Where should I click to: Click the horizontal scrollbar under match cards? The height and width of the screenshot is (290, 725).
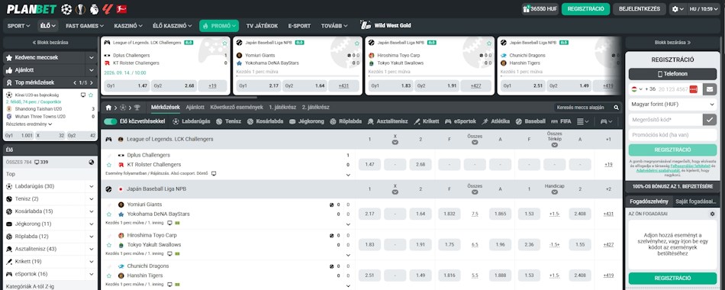click(179, 98)
